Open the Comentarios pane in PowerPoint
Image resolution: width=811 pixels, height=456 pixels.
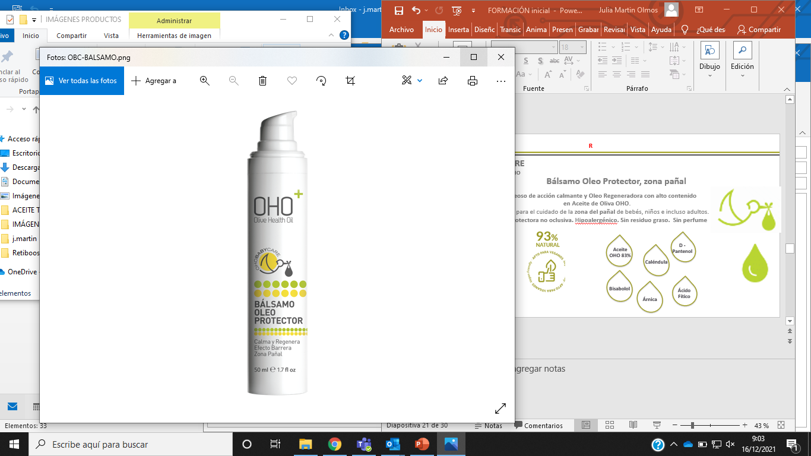(538, 425)
